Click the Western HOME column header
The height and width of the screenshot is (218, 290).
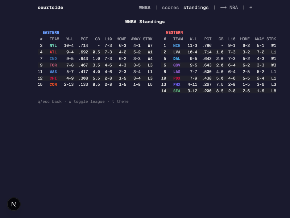click(x=245, y=39)
